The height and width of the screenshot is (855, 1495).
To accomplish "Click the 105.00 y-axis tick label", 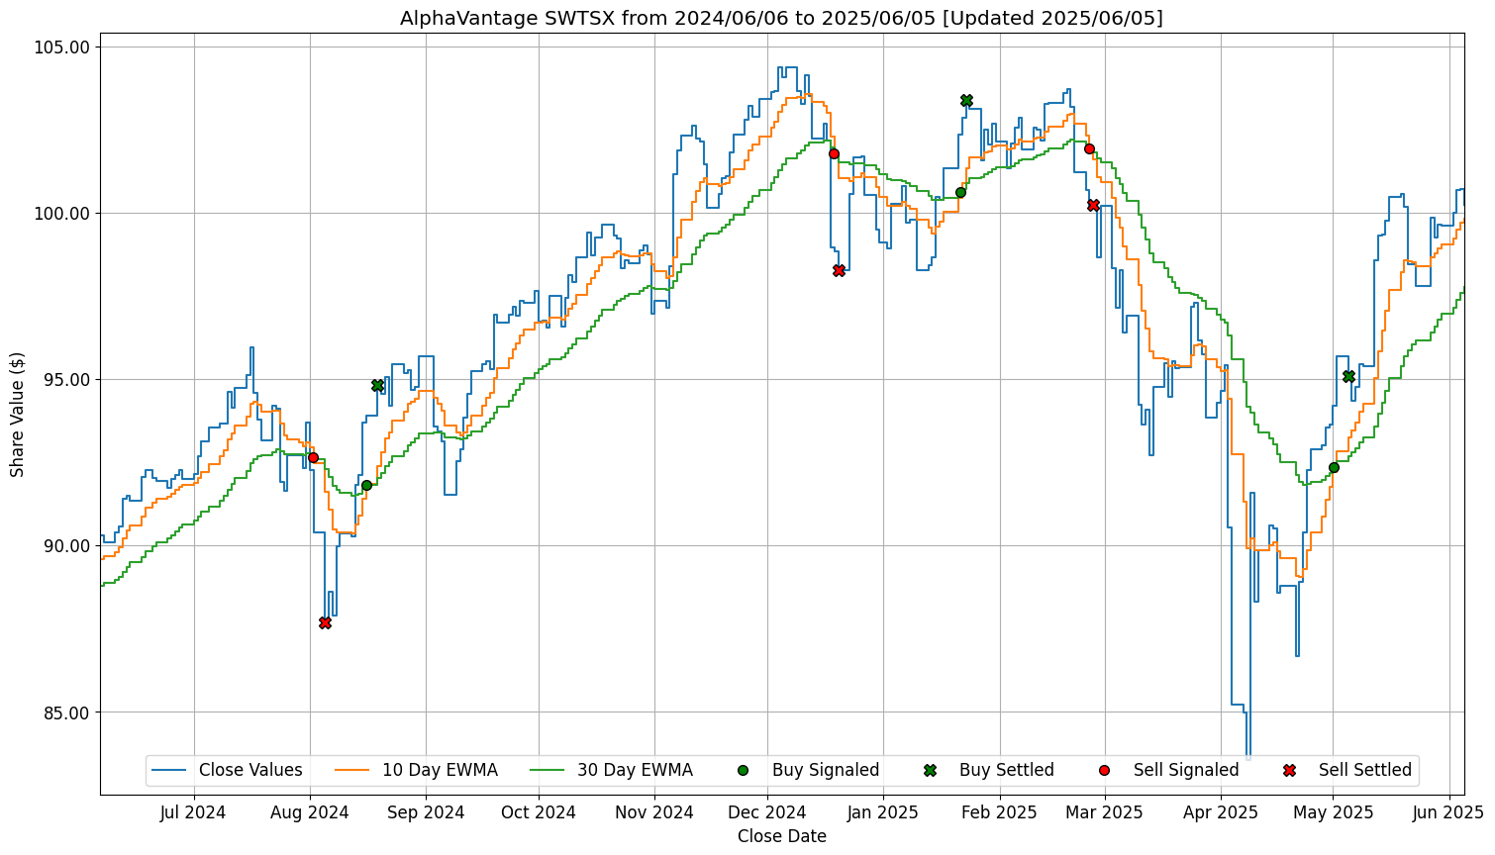I will 63,47.
